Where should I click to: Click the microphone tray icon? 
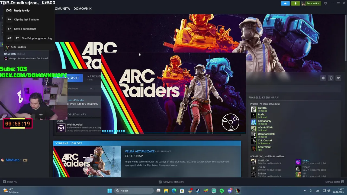[311, 191]
